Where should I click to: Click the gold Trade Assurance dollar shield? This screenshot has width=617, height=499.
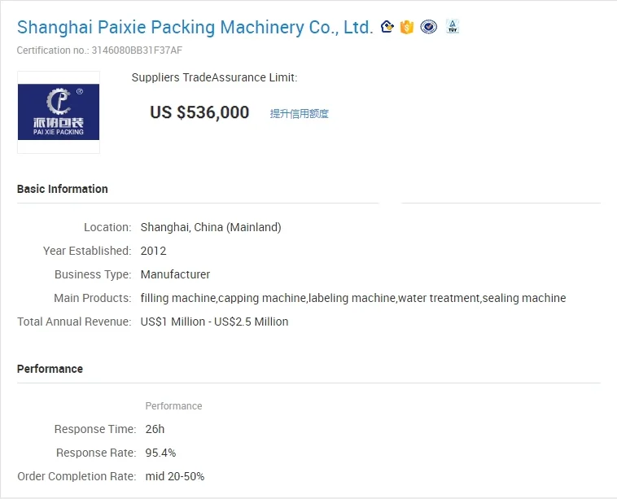(407, 27)
